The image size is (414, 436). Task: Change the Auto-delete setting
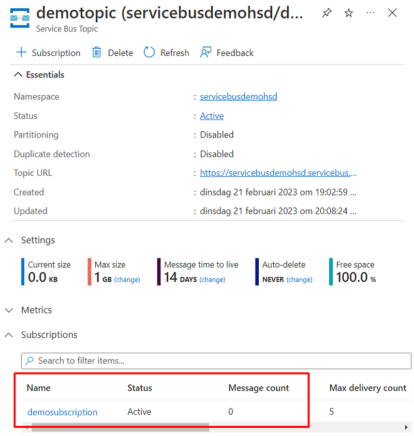click(299, 279)
